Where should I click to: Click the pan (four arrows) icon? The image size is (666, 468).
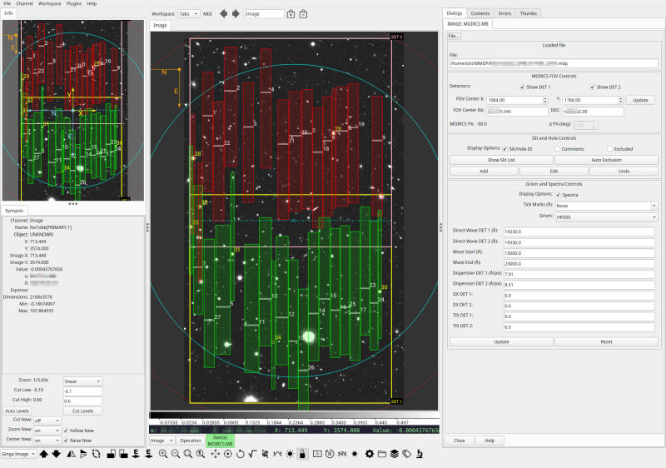[x=216, y=454]
